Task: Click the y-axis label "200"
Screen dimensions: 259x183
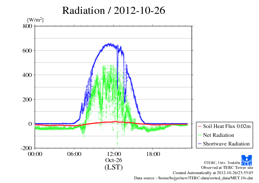Action: click(27, 99)
